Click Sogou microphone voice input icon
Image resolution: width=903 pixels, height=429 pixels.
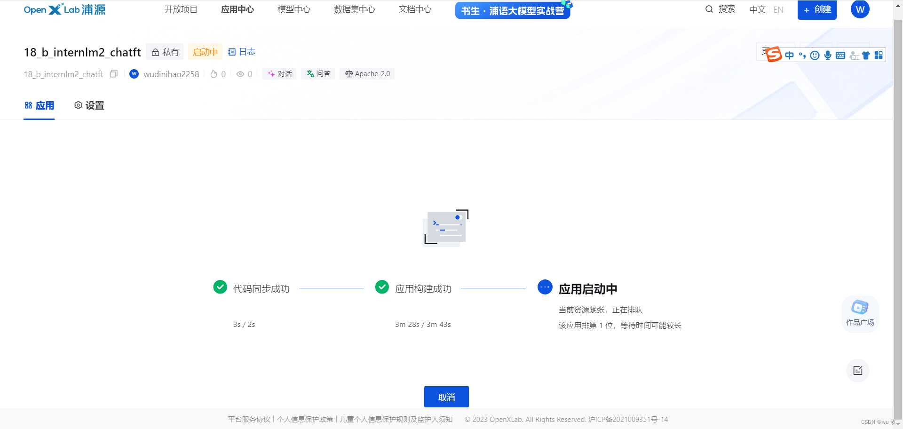tap(828, 55)
